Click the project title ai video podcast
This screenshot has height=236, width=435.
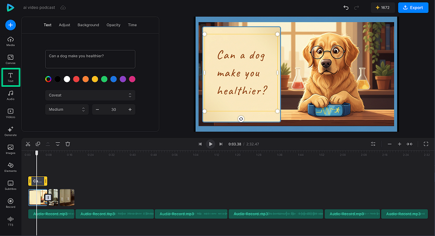39,8
